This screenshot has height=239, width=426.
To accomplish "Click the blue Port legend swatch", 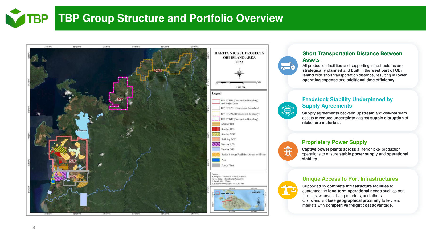I will pyautogui.click(x=216, y=160).
